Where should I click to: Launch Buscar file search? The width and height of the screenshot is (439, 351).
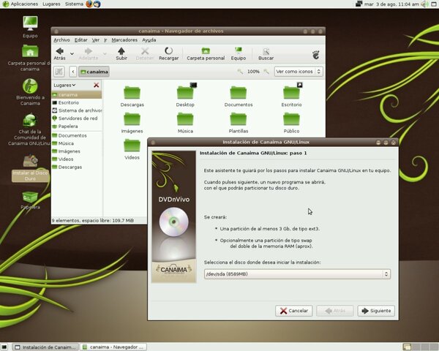pyautogui.click(x=266, y=53)
